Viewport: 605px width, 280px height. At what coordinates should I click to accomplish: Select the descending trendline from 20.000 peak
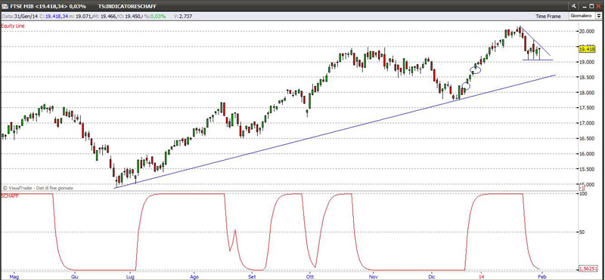pos(535,41)
